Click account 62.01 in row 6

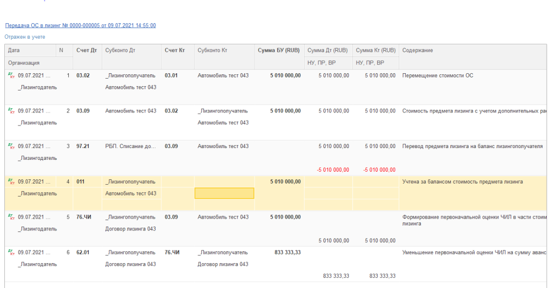click(x=83, y=252)
